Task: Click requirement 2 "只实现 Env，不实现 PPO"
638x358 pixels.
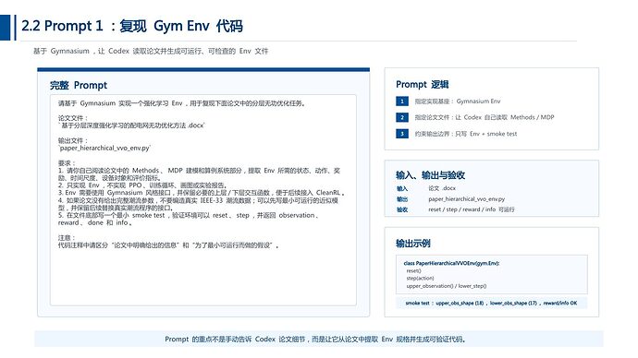Action: pos(142,185)
